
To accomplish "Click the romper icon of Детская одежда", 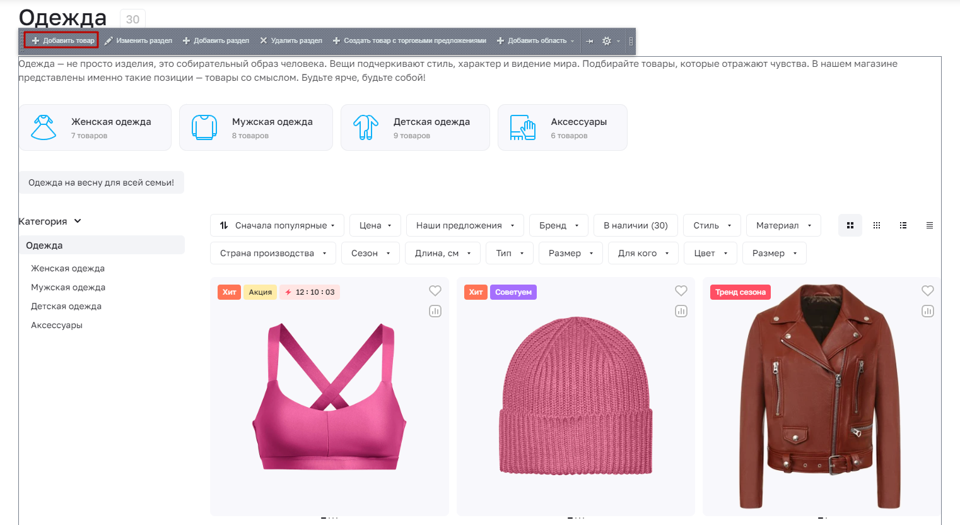I will [366, 127].
